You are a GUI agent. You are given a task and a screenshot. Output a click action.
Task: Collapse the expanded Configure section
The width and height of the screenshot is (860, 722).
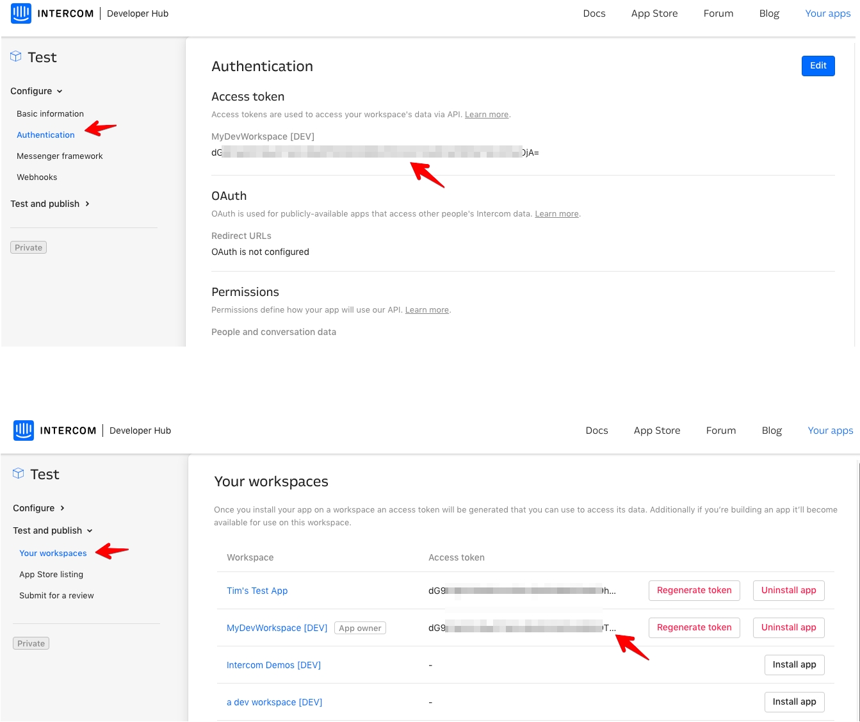37,91
